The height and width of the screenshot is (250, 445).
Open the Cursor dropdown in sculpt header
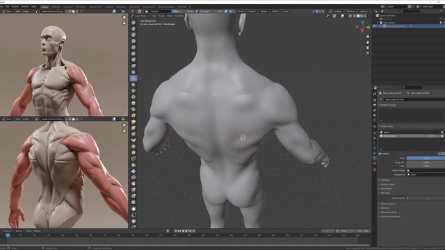[286, 11]
